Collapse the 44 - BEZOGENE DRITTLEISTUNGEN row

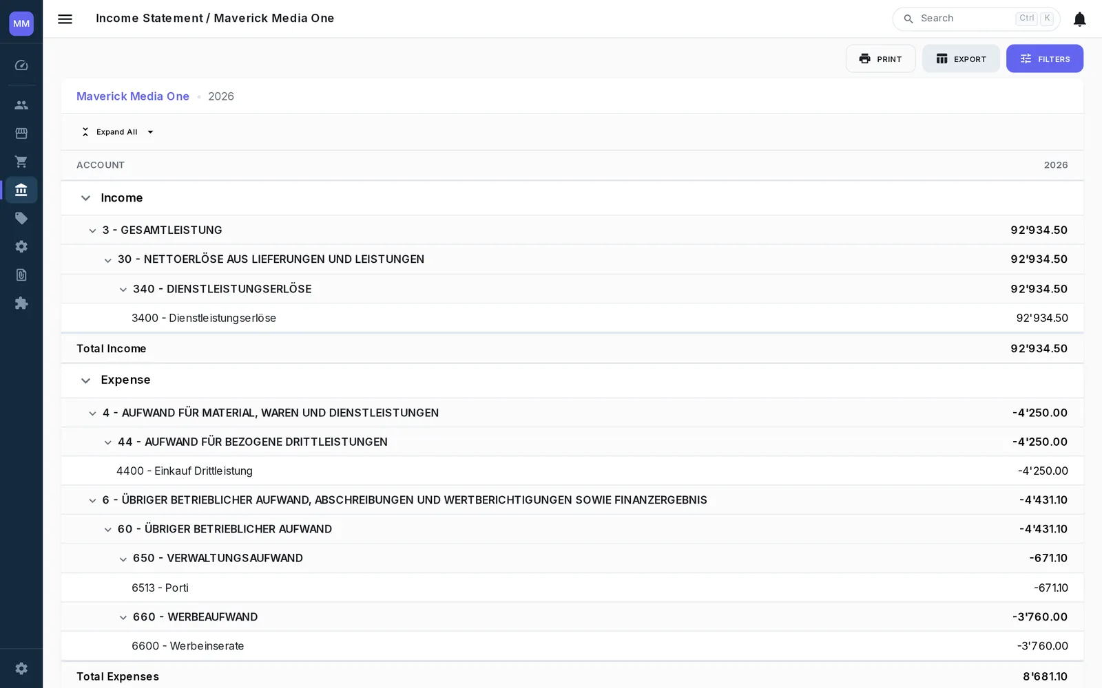pos(107,442)
